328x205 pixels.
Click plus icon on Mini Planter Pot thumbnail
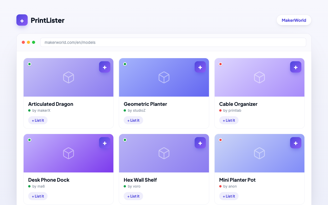[296, 143]
